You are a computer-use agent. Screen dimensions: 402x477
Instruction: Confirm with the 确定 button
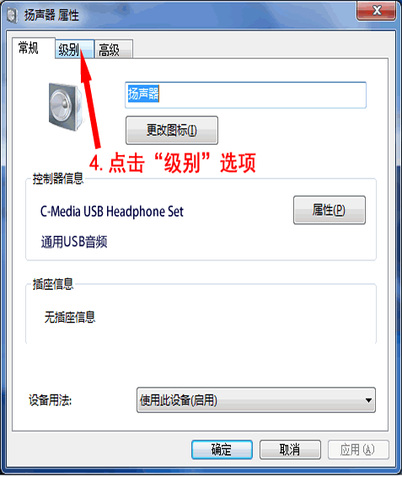tap(222, 449)
